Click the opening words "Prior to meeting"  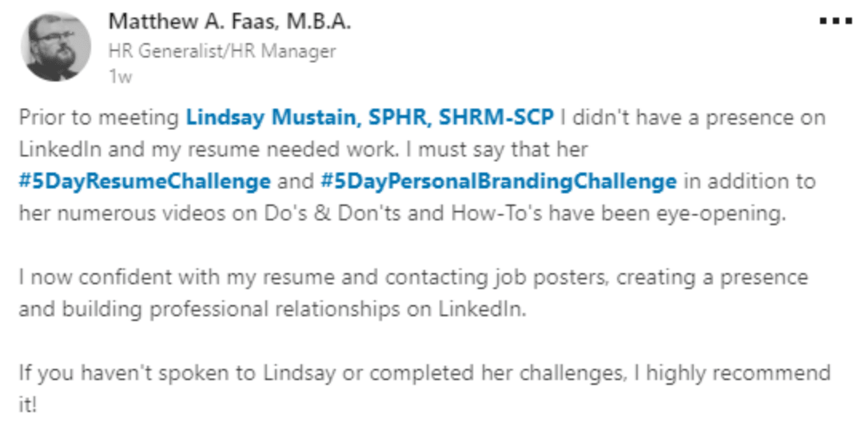point(100,118)
